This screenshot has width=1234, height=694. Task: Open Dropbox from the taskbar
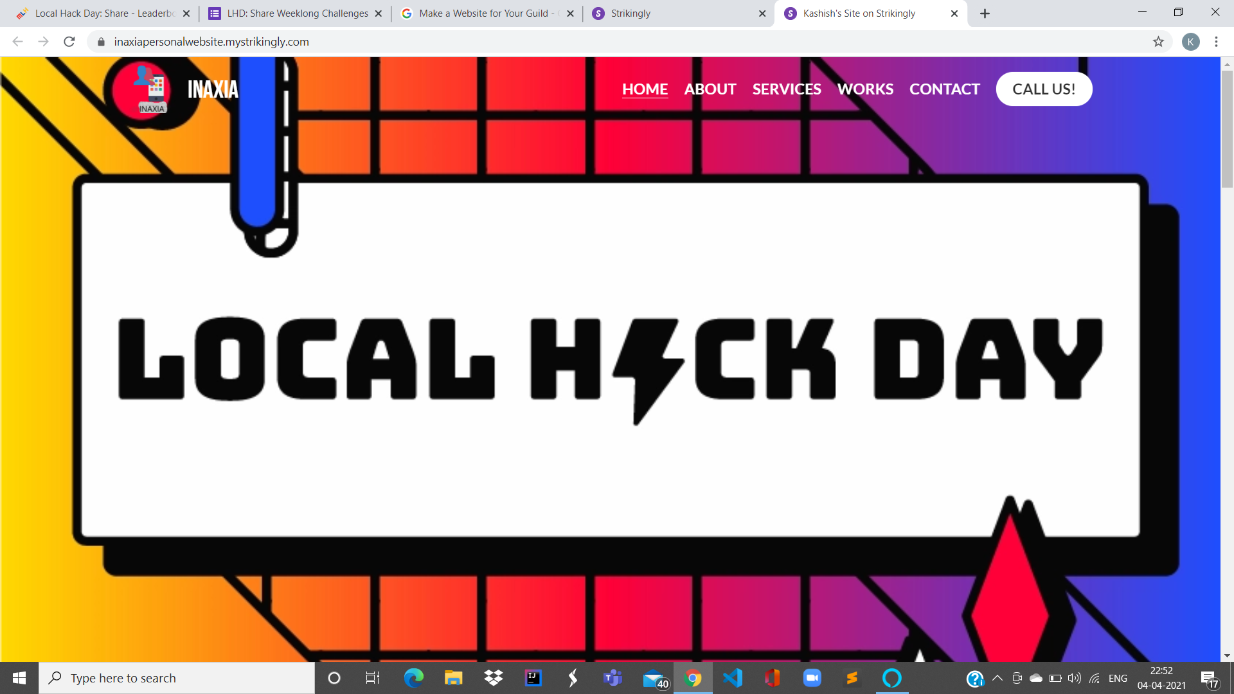coord(494,678)
